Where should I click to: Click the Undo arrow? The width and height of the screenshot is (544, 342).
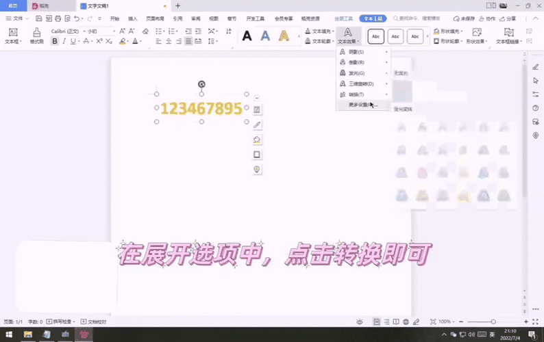click(x=77, y=18)
